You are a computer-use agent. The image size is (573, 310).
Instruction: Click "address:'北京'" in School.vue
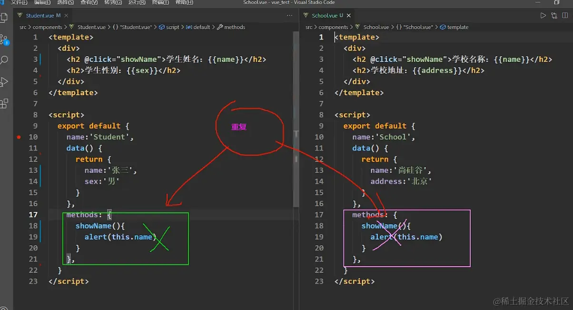[401, 181]
